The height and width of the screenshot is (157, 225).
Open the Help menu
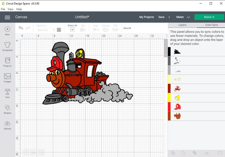click(x=19, y=9)
